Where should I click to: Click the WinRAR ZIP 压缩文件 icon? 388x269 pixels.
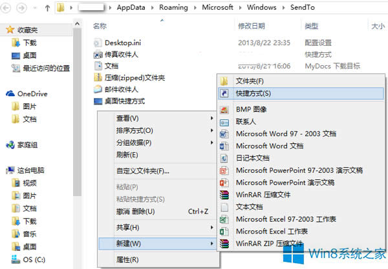224,243
